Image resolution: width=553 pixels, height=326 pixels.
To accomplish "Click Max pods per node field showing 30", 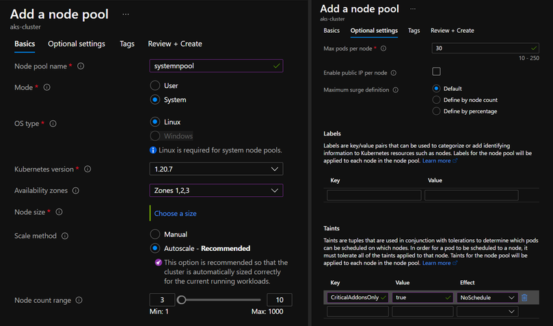I will 485,49.
